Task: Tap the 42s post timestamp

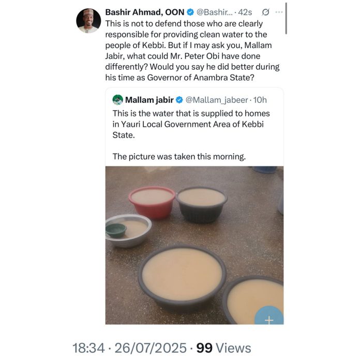Action: pos(245,12)
